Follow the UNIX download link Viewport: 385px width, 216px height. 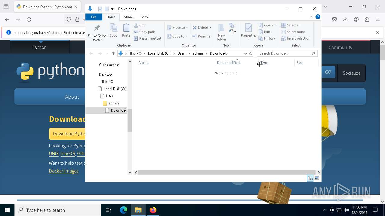(x=54, y=154)
